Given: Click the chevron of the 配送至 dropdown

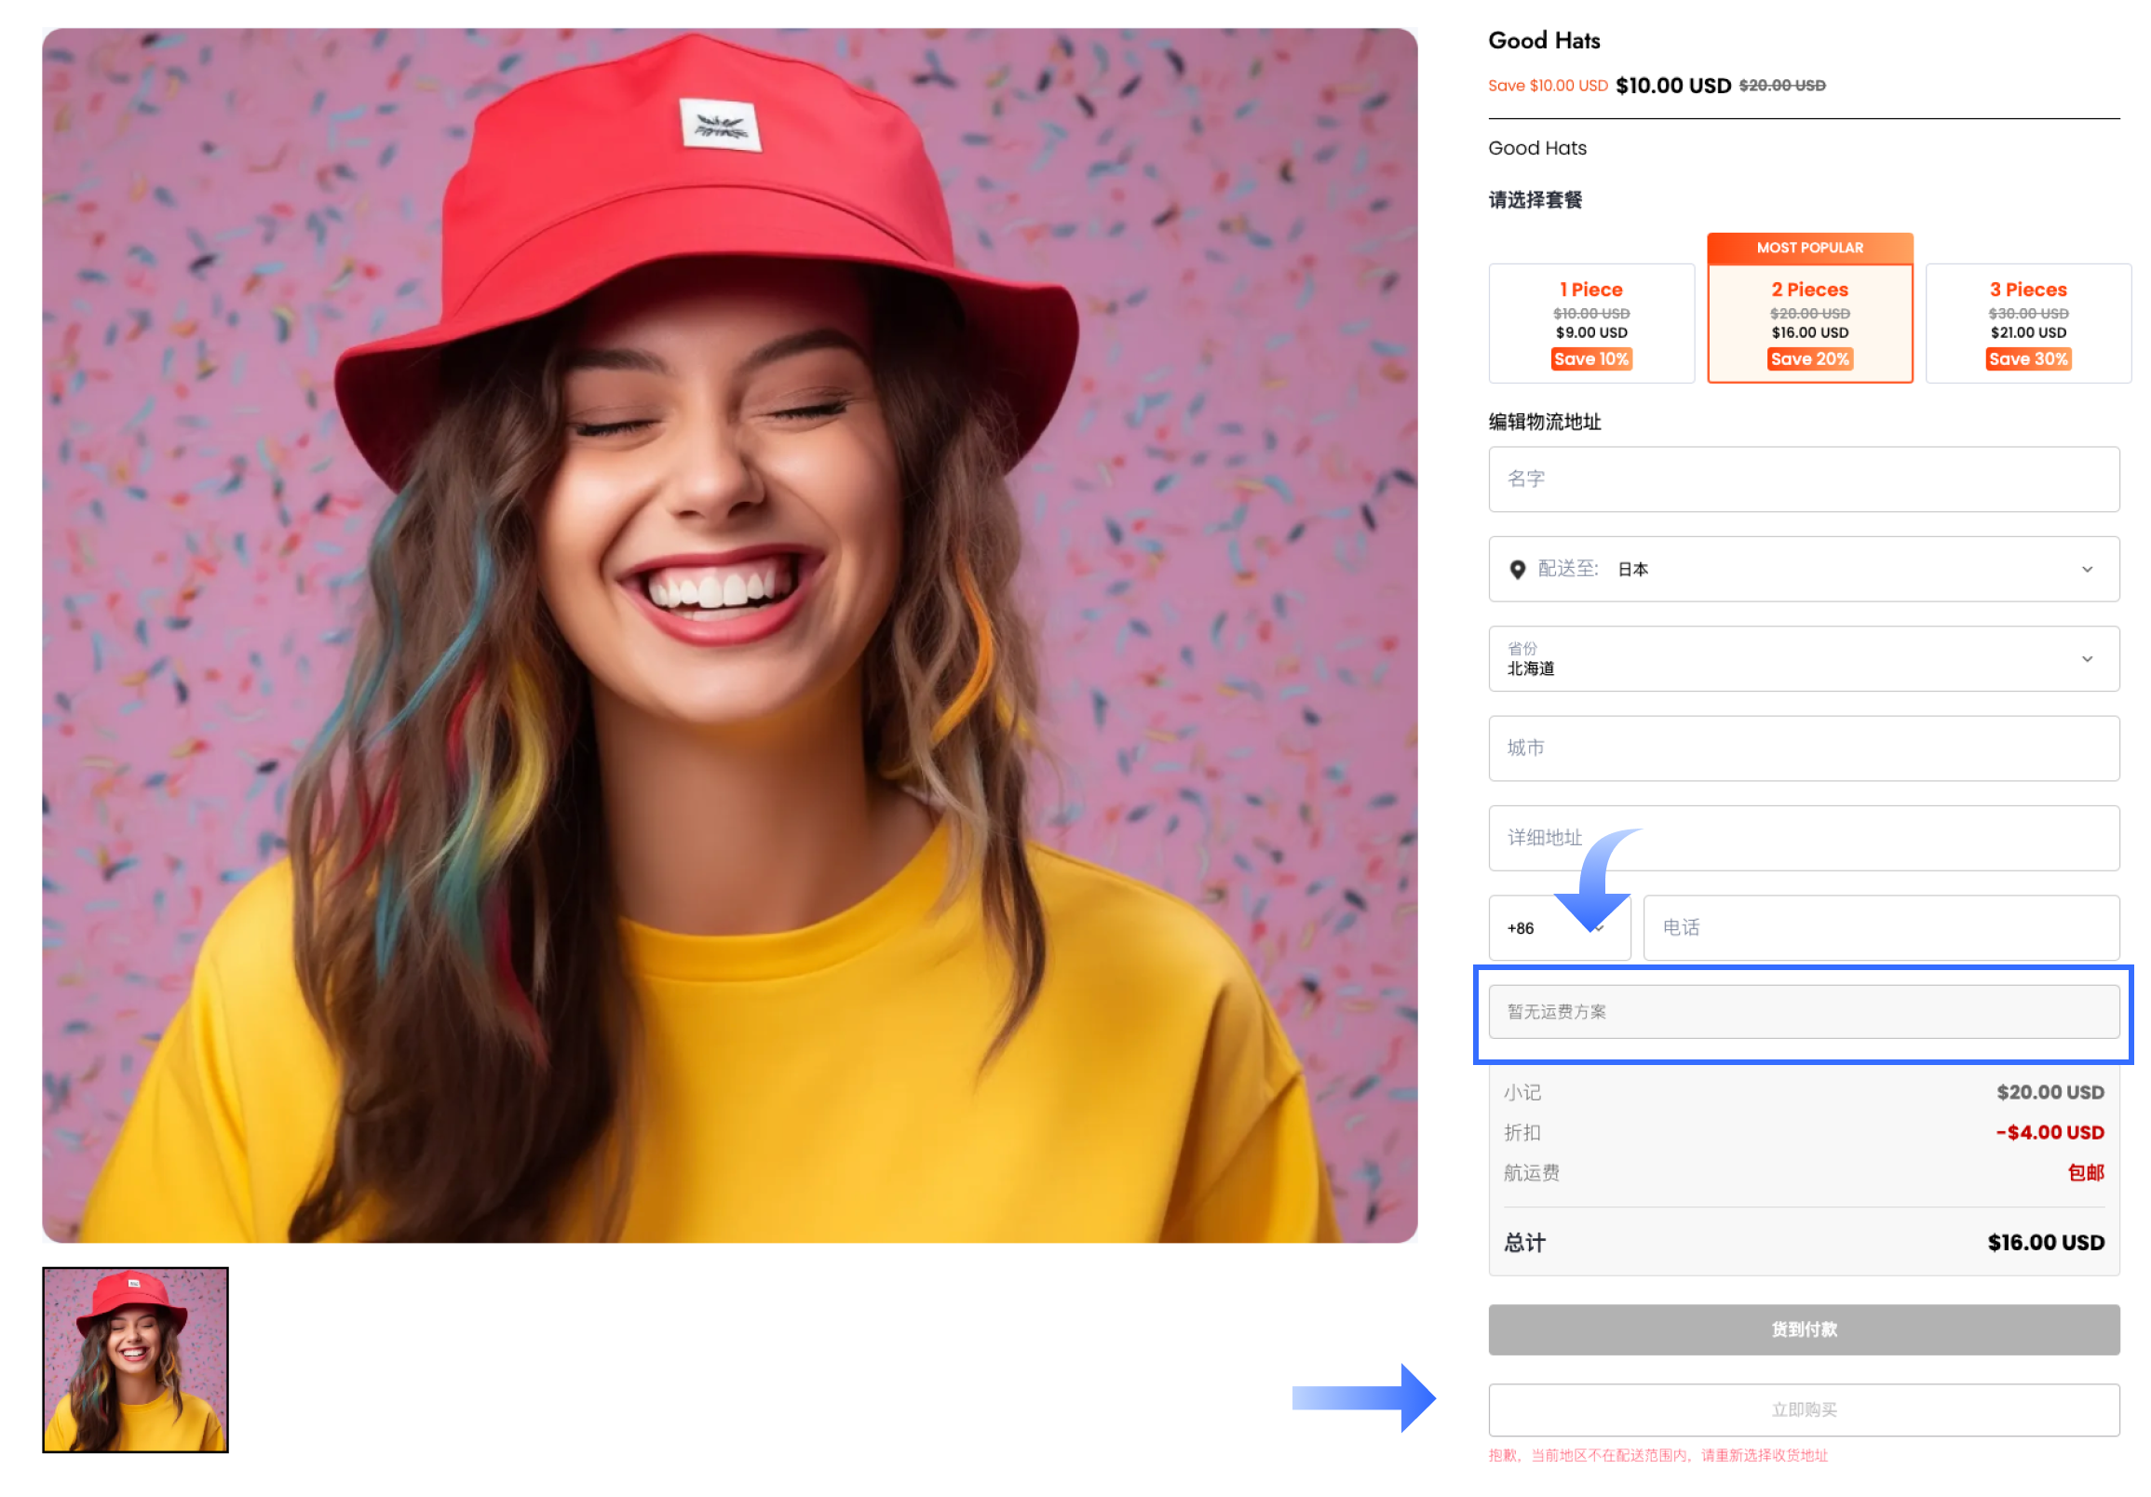Looking at the screenshot, I should tap(2087, 570).
